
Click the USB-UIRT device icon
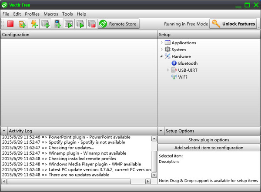pos(174,70)
